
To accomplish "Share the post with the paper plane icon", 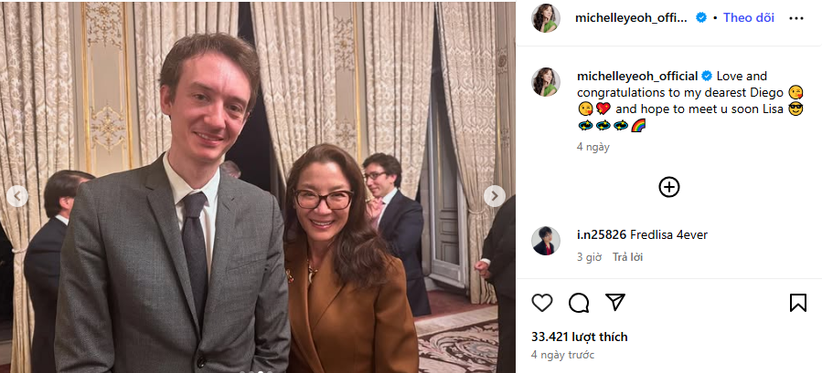I will [615, 302].
